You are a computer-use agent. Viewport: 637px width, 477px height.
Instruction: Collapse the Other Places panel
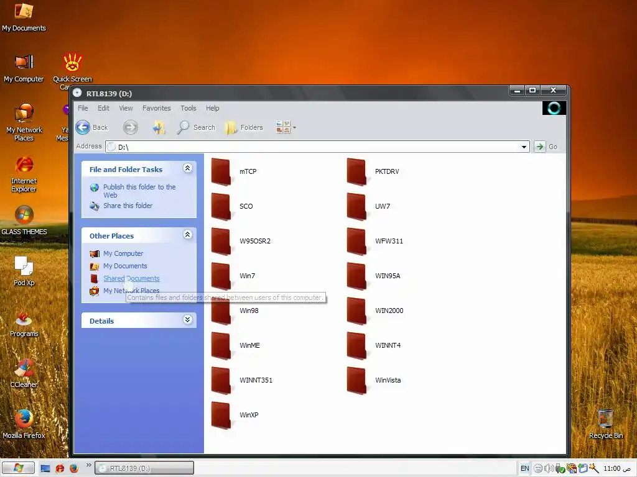(188, 235)
